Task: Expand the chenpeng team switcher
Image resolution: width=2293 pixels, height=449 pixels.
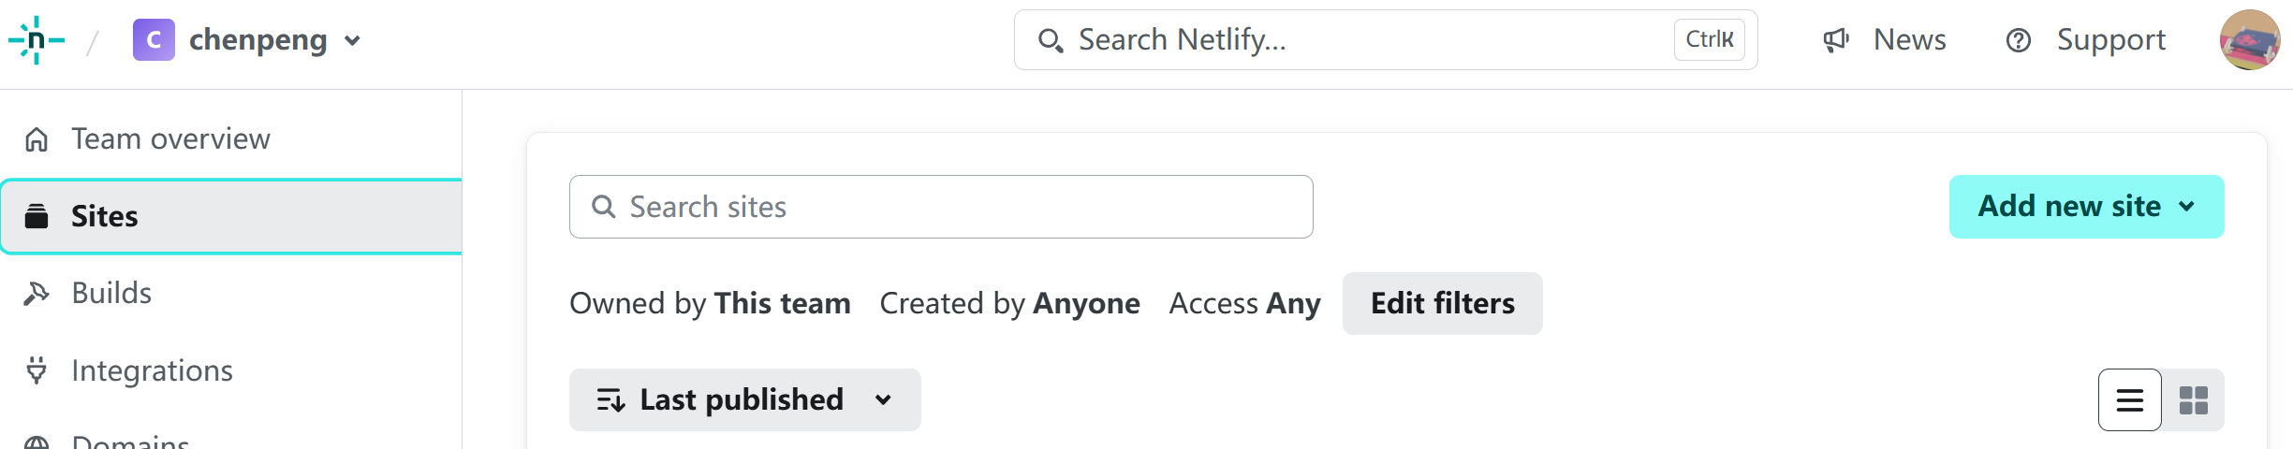Action: [x=352, y=40]
